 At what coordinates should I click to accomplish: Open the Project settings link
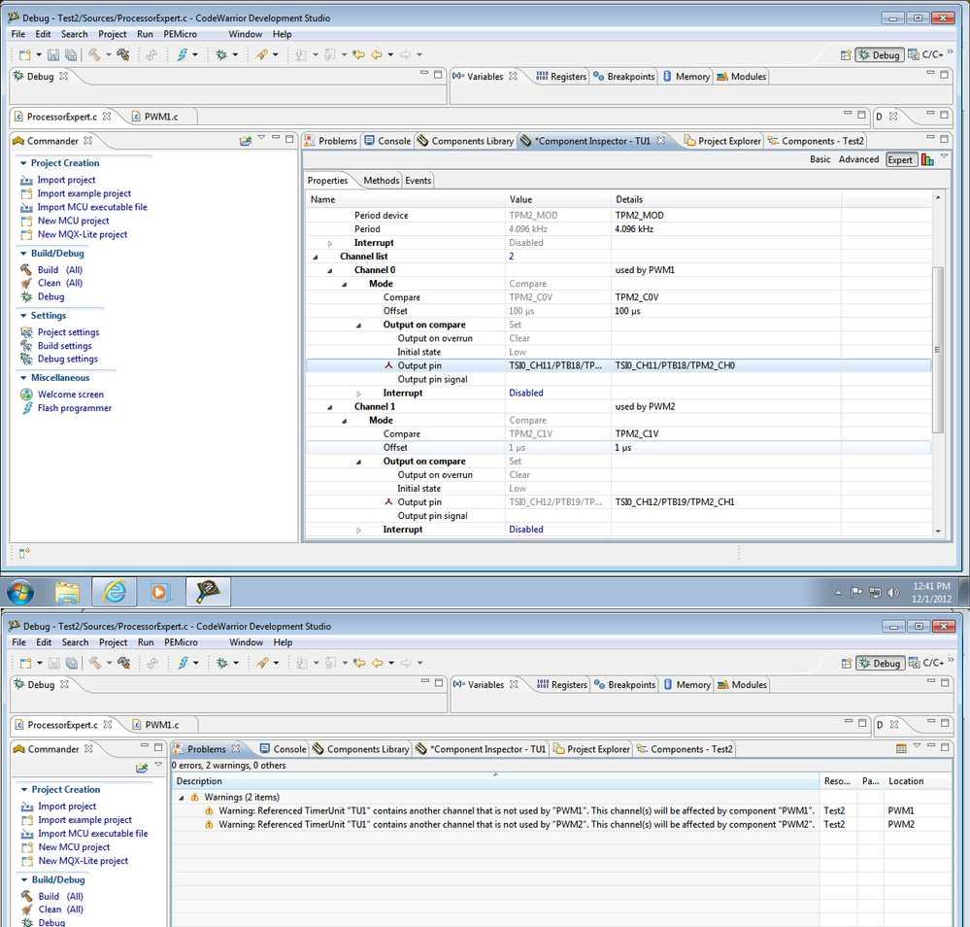pyautogui.click(x=68, y=332)
